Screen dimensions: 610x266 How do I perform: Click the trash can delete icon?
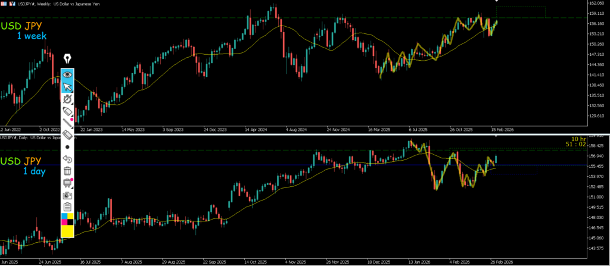67,171
